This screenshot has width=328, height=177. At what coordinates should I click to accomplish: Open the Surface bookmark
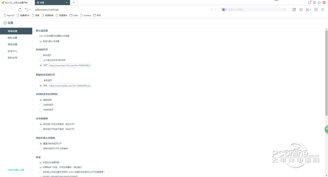point(86,15)
